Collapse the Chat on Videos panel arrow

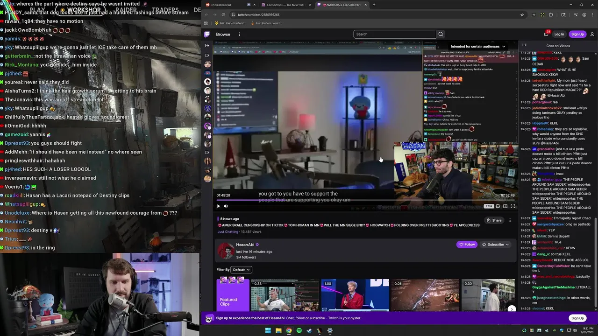(524, 45)
